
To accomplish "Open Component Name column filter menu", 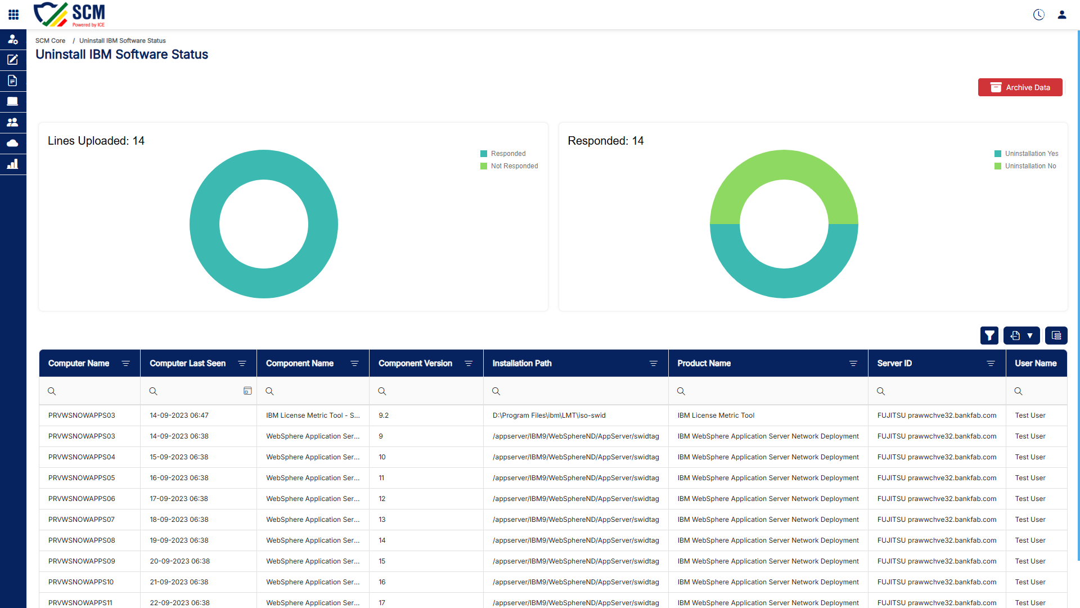I will click(x=355, y=364).
